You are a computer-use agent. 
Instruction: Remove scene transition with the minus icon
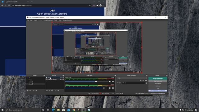pyautogui.click(x=143, y=80)
